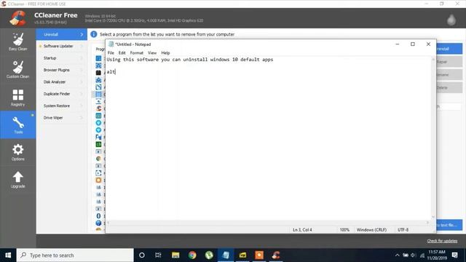Open File Explorer from the taskbar

175,255
